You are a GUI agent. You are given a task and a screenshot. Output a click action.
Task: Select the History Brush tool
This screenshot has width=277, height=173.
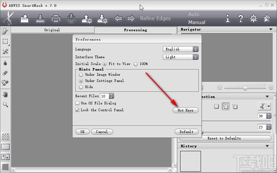pos(5,83)
